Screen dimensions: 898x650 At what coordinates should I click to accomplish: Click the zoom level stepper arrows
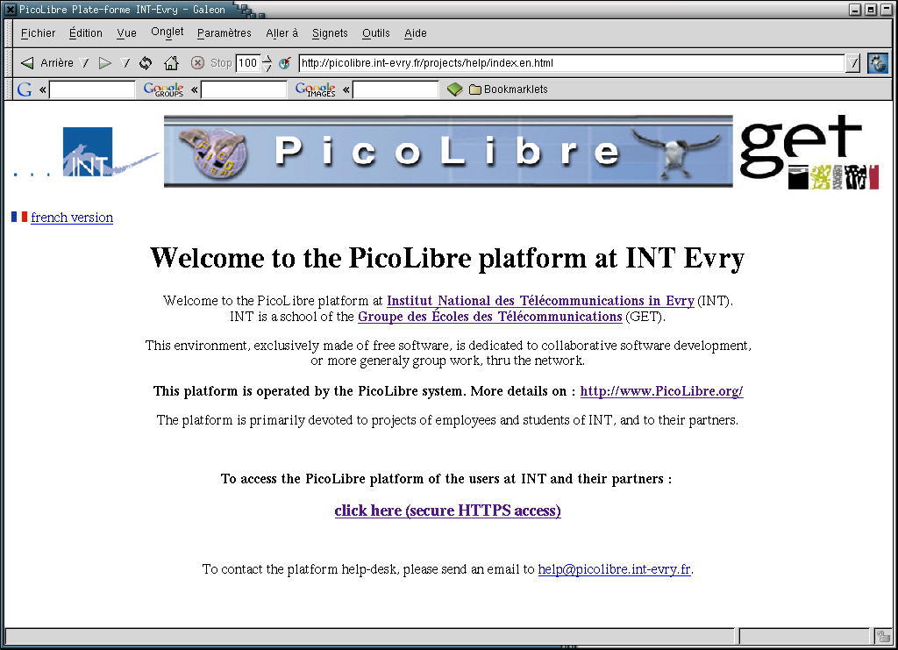coord(267,63)
